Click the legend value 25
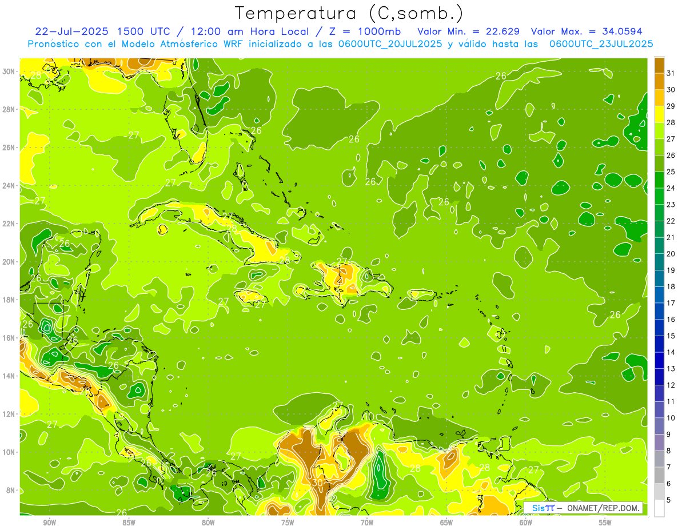Screen dimensions: 686x530 click(x=671, y=172)
